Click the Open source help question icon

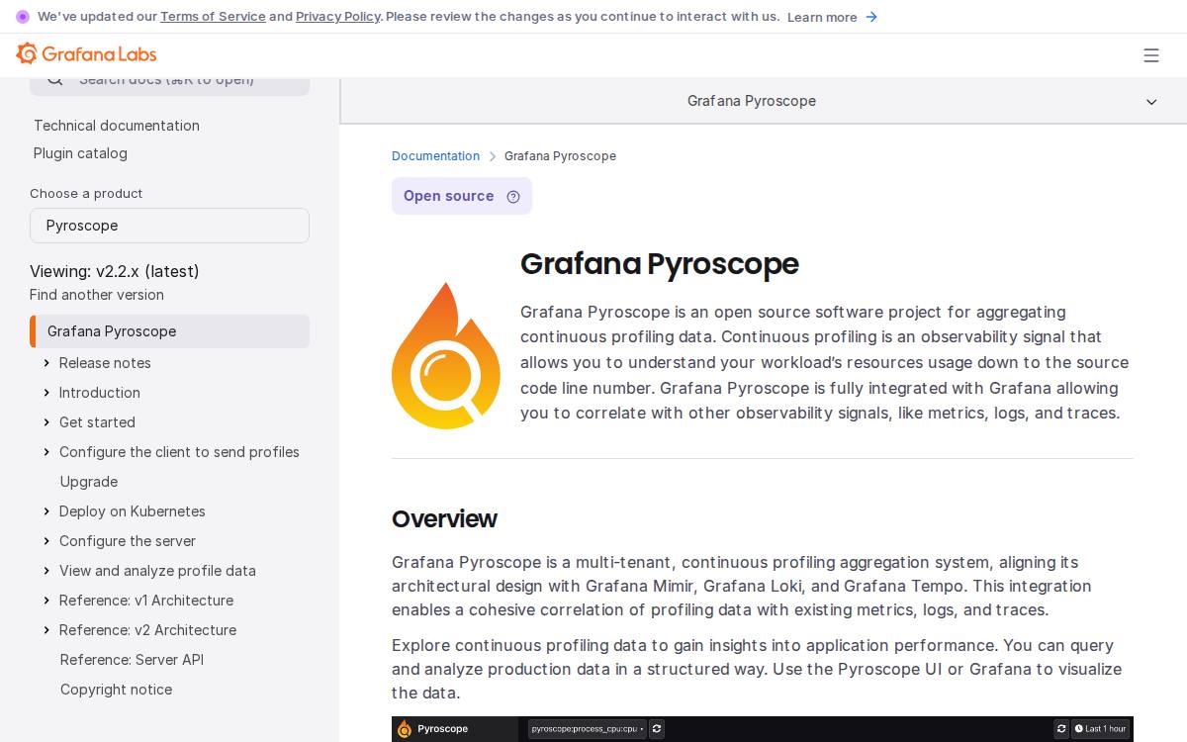point(513,196)
